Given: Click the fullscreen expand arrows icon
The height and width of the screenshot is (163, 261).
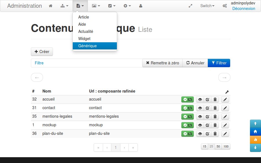Looking at the screenshot, I should (x=190, y=6).
